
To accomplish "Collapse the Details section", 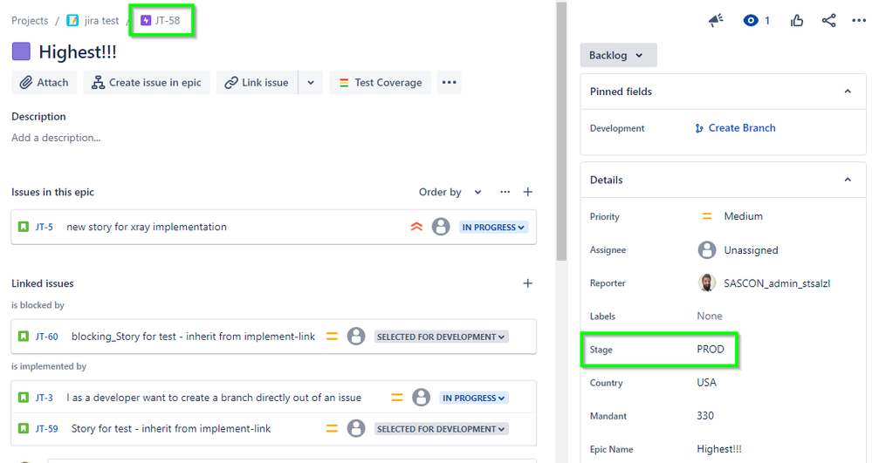I will click(x=848, y=180).
